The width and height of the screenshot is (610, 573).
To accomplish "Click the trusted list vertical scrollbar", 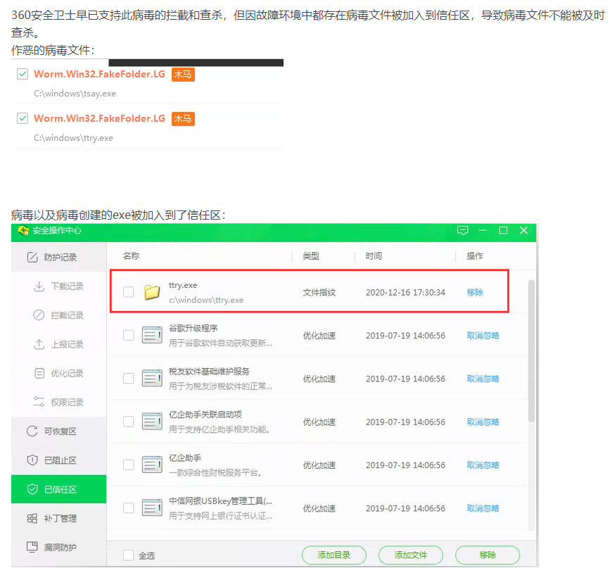I will point(531,351).
